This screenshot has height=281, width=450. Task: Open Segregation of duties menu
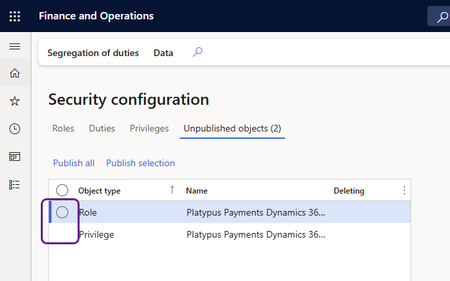pyautogui.click(x=93, y=53)
